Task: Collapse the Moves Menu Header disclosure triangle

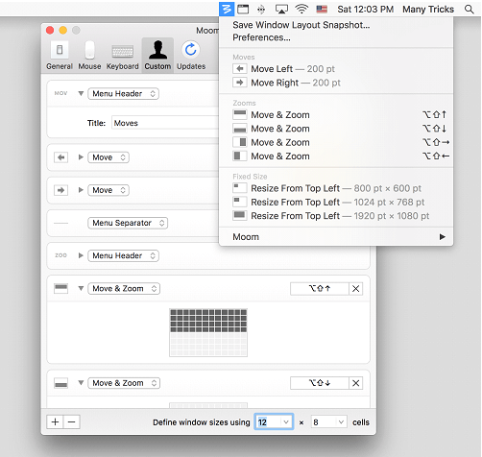Action: (x=81, y=93)
